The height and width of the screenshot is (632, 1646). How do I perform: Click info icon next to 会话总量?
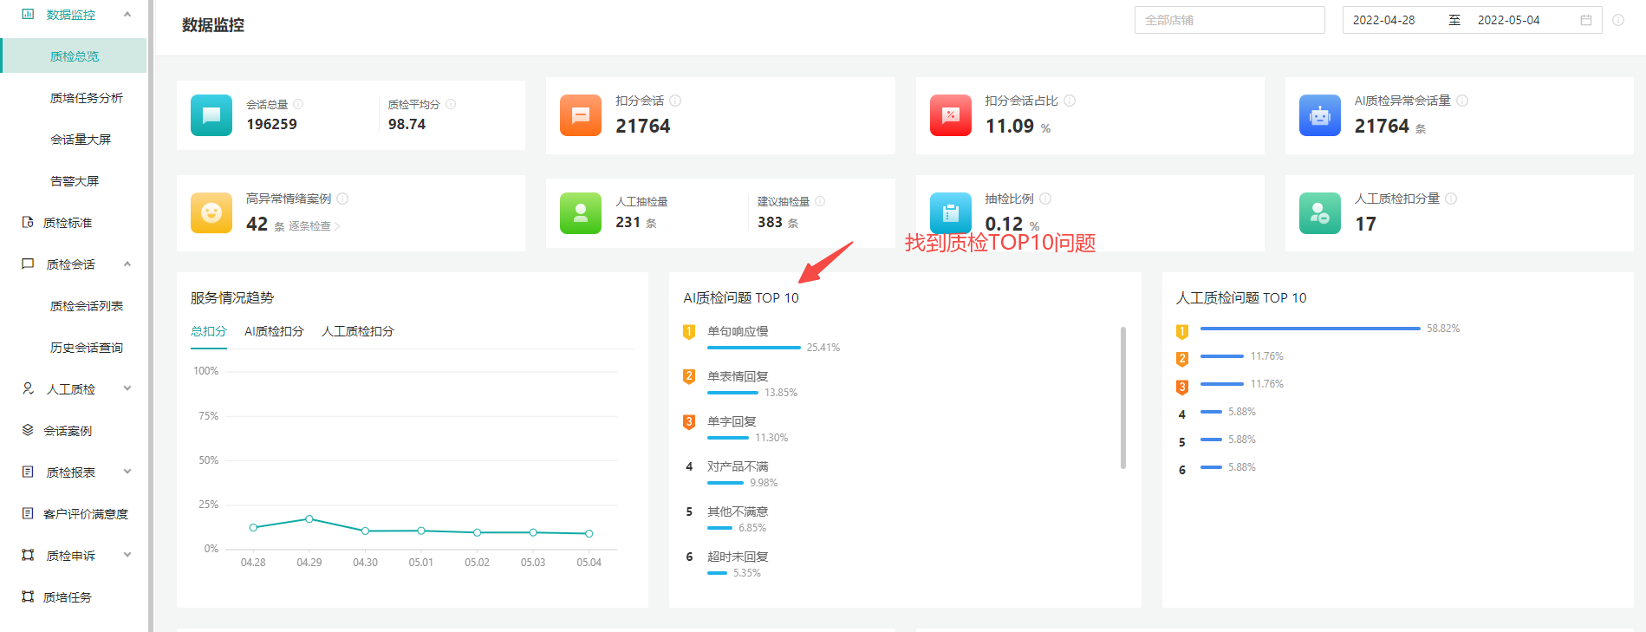[298, 104]
